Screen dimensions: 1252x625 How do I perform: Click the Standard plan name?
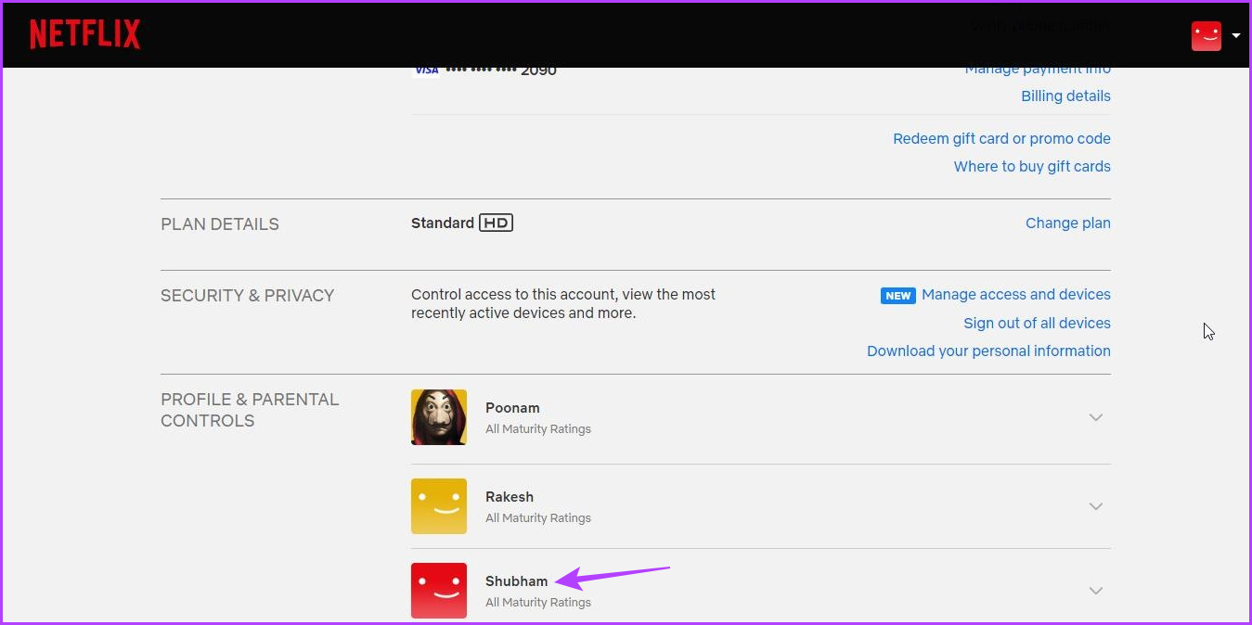(443, 223)
